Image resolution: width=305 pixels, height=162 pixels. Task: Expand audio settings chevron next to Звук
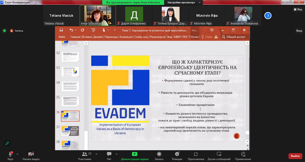pyautogui.click(x=17, y=154)
